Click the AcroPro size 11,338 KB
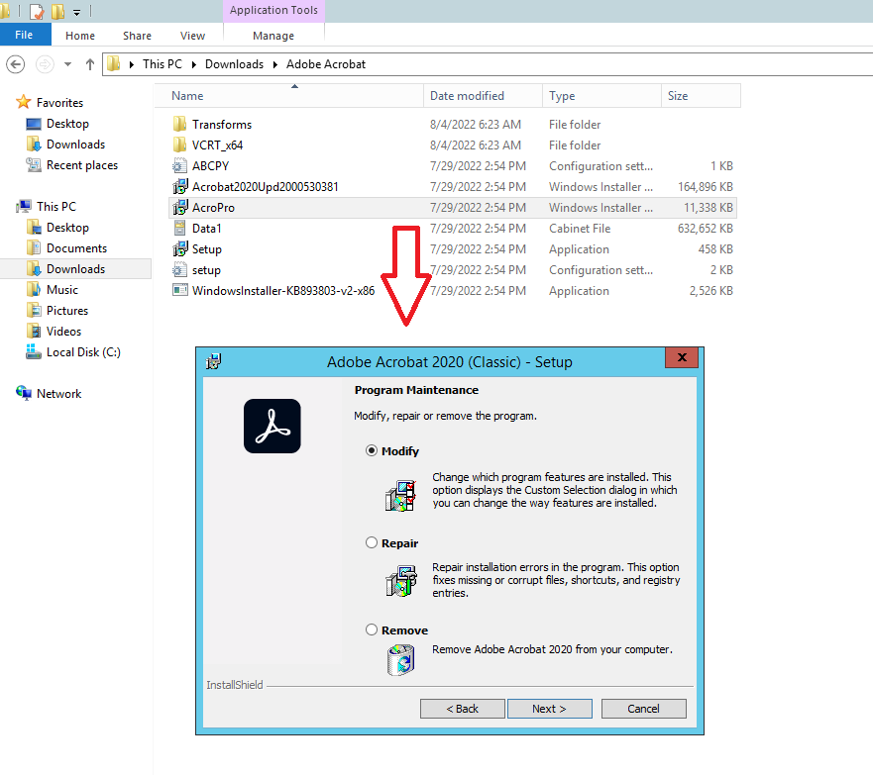 pyautogui.click(x=709, y=208)
